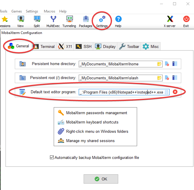Click the Help toolbar icon

[x=118, y=21]
